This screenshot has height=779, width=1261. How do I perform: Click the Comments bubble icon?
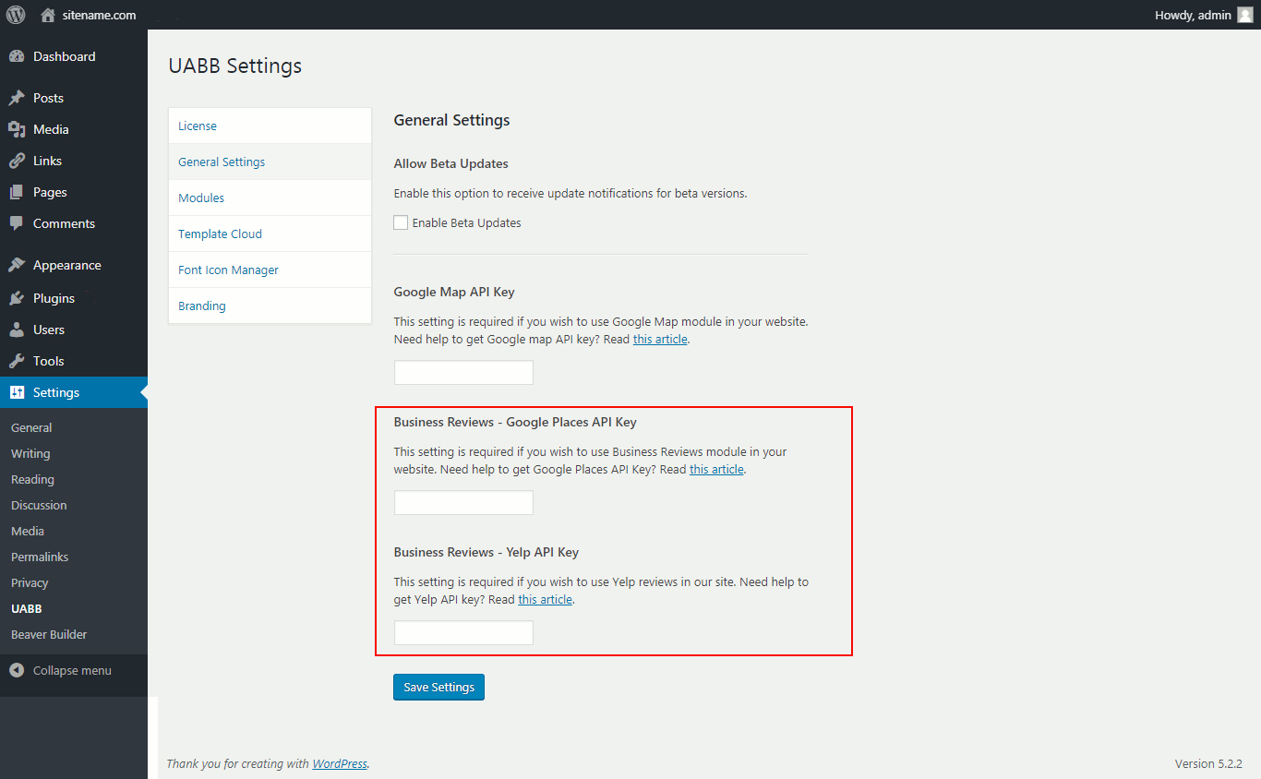click(17, 223)
